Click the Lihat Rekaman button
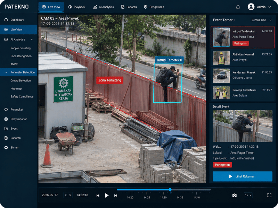The height and width of the screenshot is (208, 278). click(243, 176)
